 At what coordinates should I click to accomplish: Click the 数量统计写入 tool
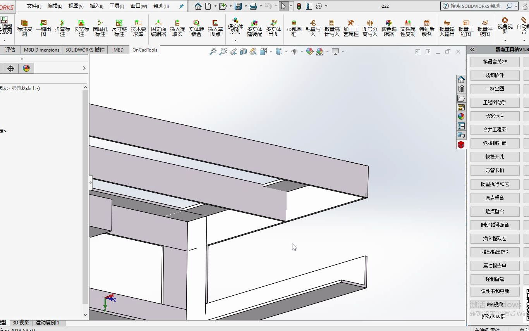point(332,28)
